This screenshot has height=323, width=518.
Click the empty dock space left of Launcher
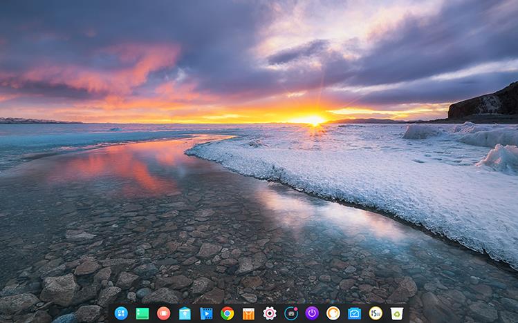click(111, 313)
